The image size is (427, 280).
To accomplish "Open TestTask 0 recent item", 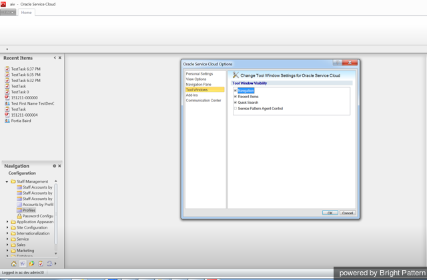I will tap(17, 92).
